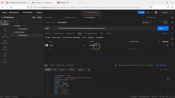Open the Collections sidebar panel
This screenshot has width=175, height=98.
pos(5,23)
